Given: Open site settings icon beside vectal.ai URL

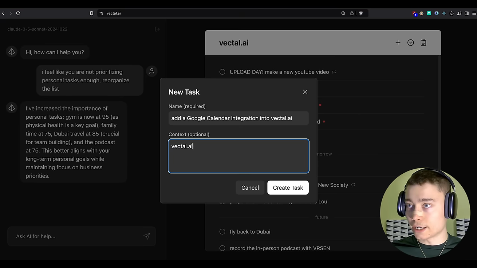Looking at the screenshot, I should click(101, 13).
